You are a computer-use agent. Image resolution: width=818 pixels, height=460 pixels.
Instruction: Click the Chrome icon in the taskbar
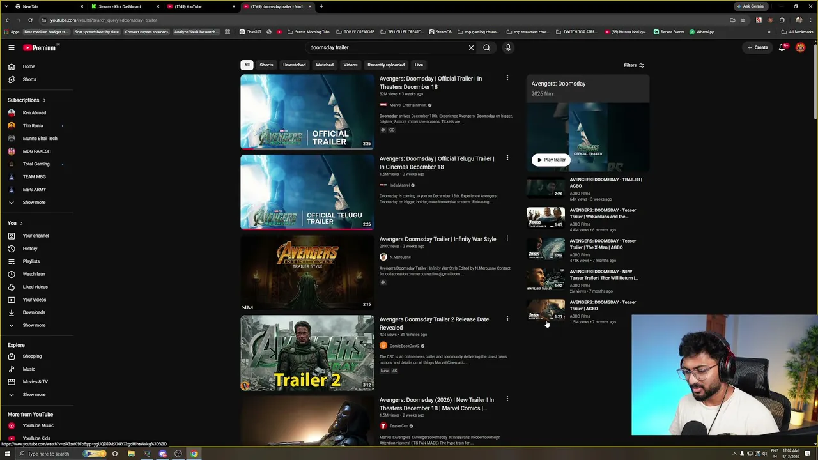194,454
